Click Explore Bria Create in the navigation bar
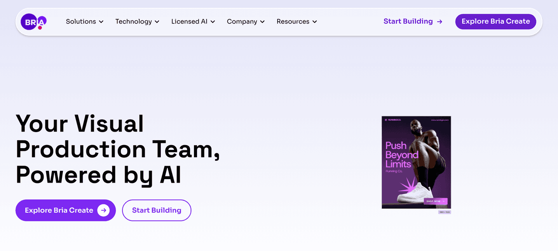This screenshot has width=558, height=251. pos(496,21)
